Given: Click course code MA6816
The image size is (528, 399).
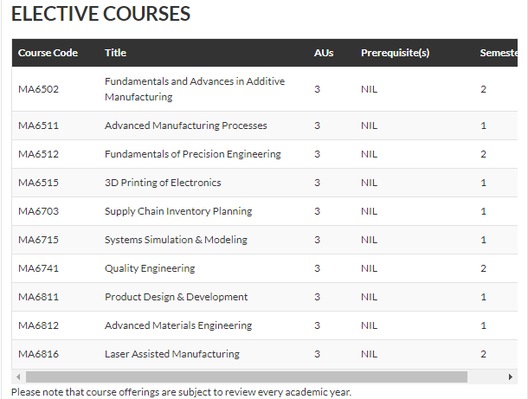Looking at the screenshot, I should tap(38, 354).
